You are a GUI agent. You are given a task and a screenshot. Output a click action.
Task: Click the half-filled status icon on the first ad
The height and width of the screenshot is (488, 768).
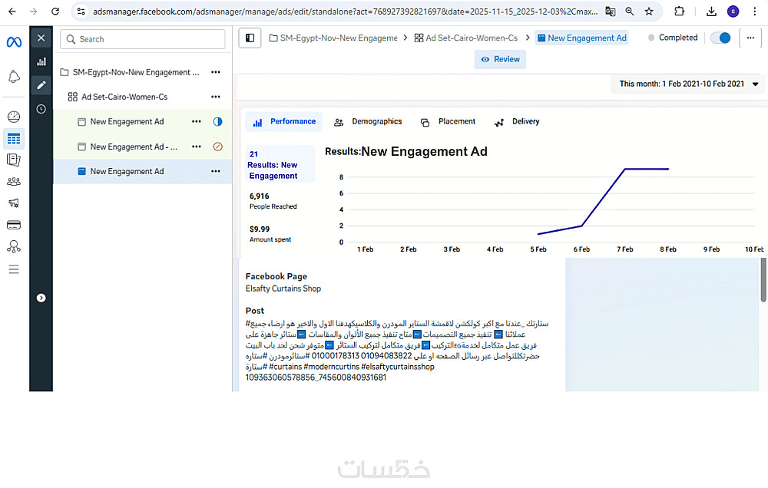(x=217, y=121)
